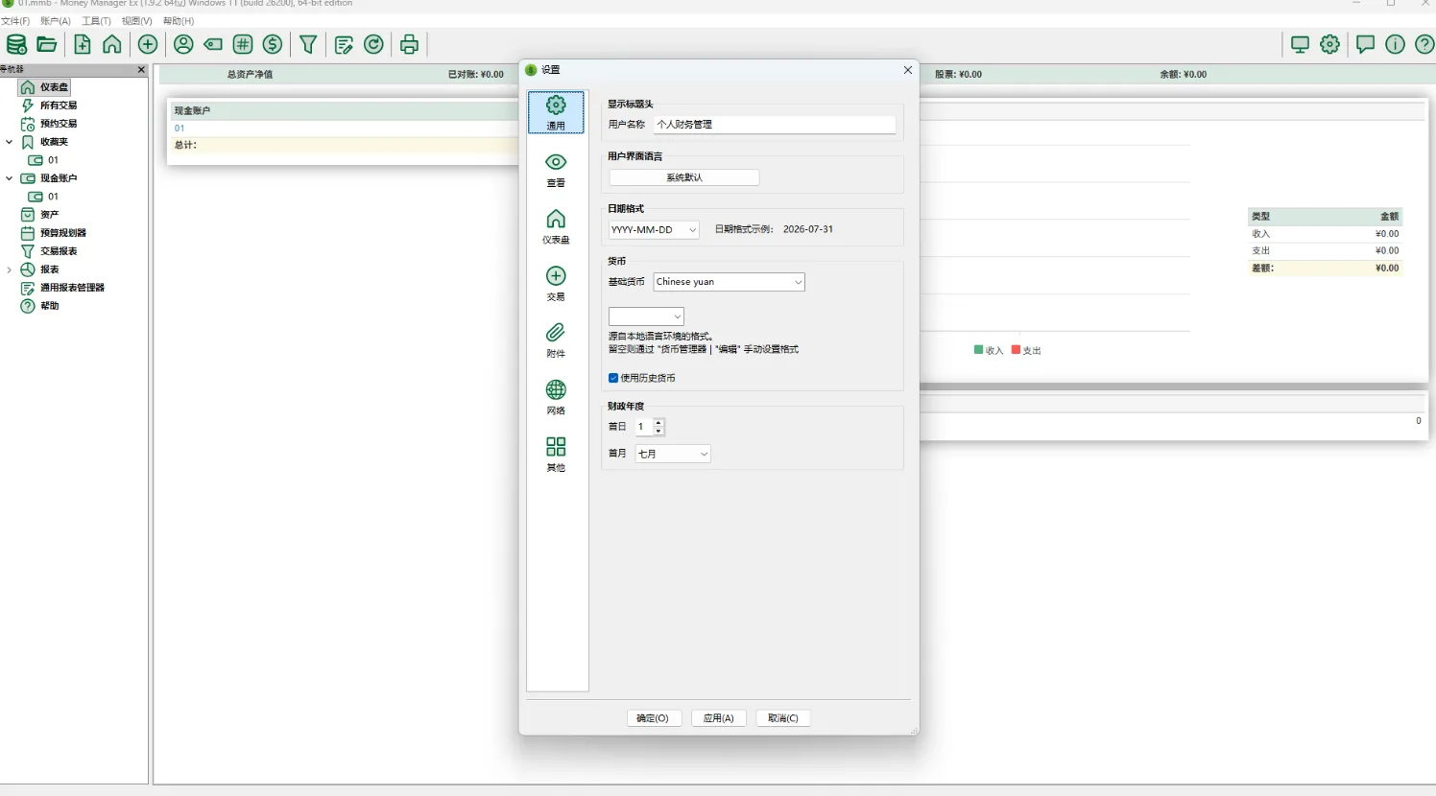Toggle full screen monitor icon
Viewport: 1436px width, 796px height.
pos(1301,44)
